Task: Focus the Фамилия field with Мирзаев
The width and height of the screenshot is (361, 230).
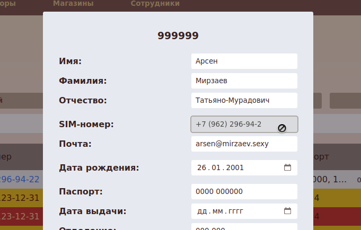Action: pos(244,81)
